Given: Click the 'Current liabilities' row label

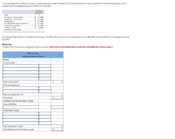Looking at the screenshot, I should coord(10,104).
